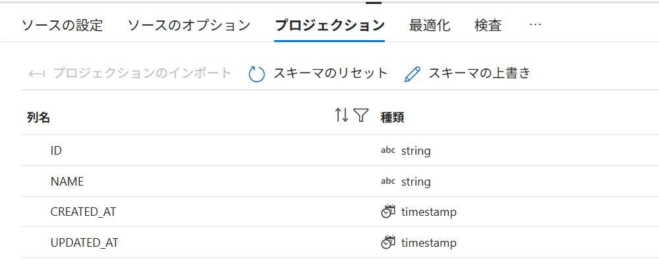Click the import arrow icon beside プロジェクションのインポート
Screen dimensions: 659x279
coord(36,74)
